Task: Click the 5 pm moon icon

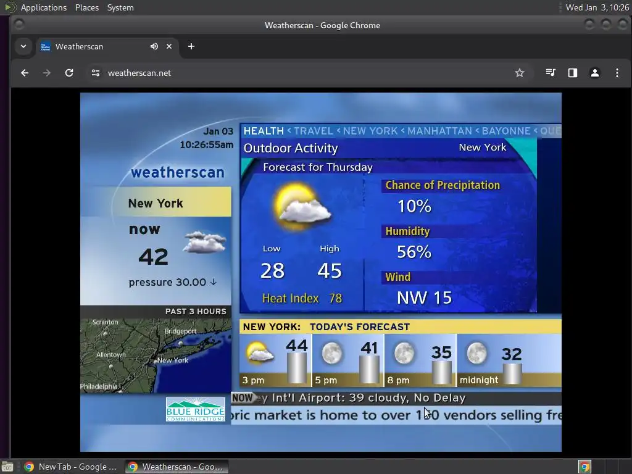Action: tap(332, 353)
